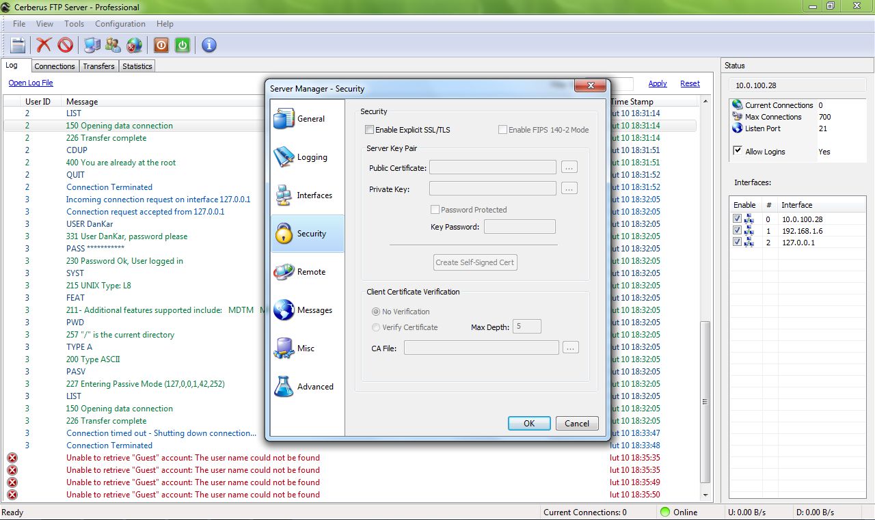Switch to the Statistics tab
Viewport: 875px width, 520px height.
(x=137, y=66)
